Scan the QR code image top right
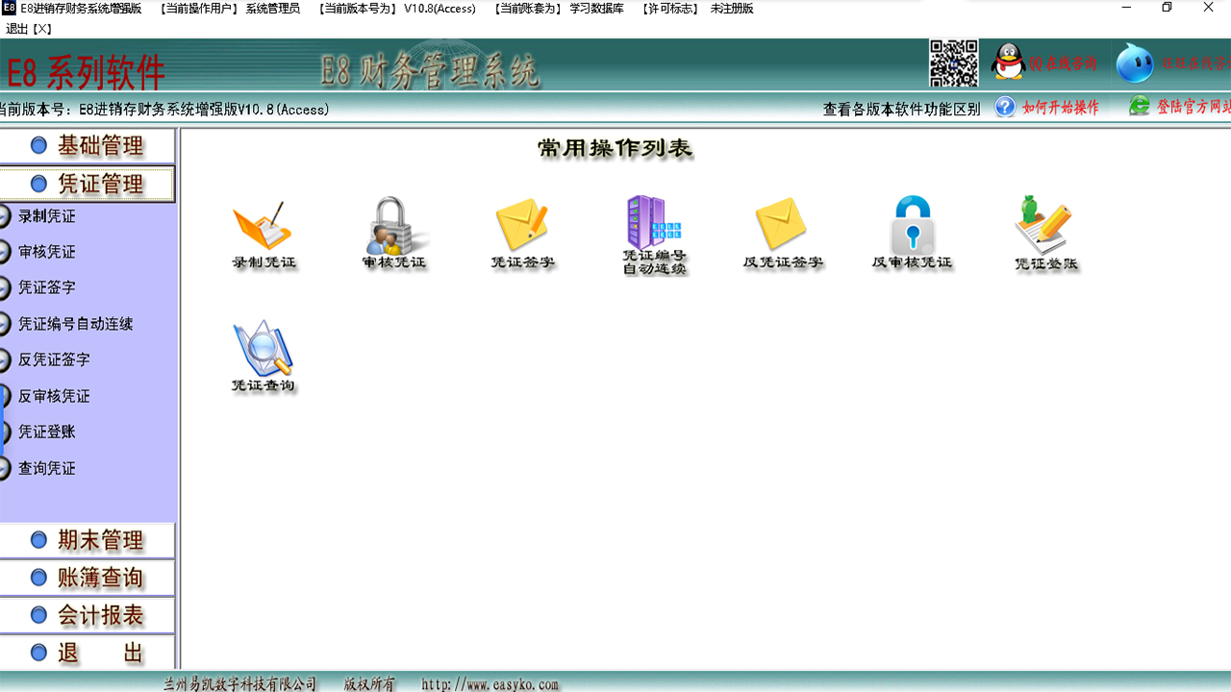1231x692 pixels. 953,65
